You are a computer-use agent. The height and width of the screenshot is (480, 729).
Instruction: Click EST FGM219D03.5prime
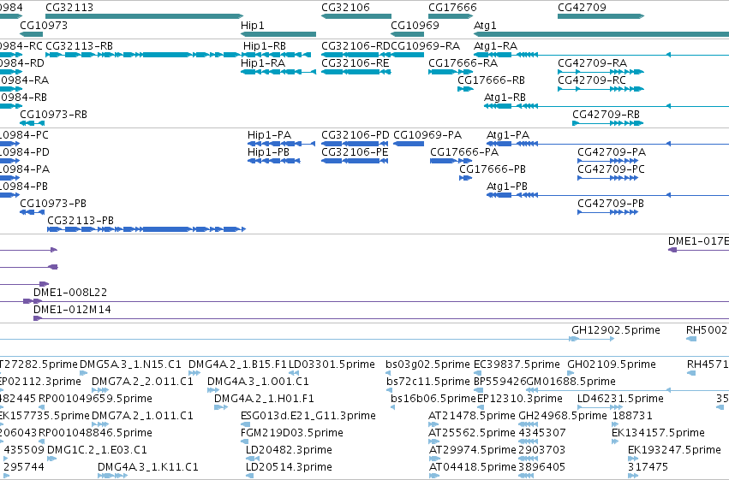point(292,433)
